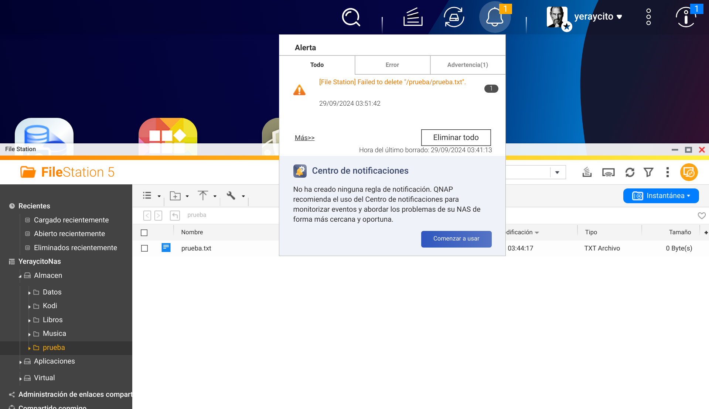Image resolution: width=709 pixels, height=409 pixels.
Task: Open the external devices sync icon
Action: coord(454,17)
